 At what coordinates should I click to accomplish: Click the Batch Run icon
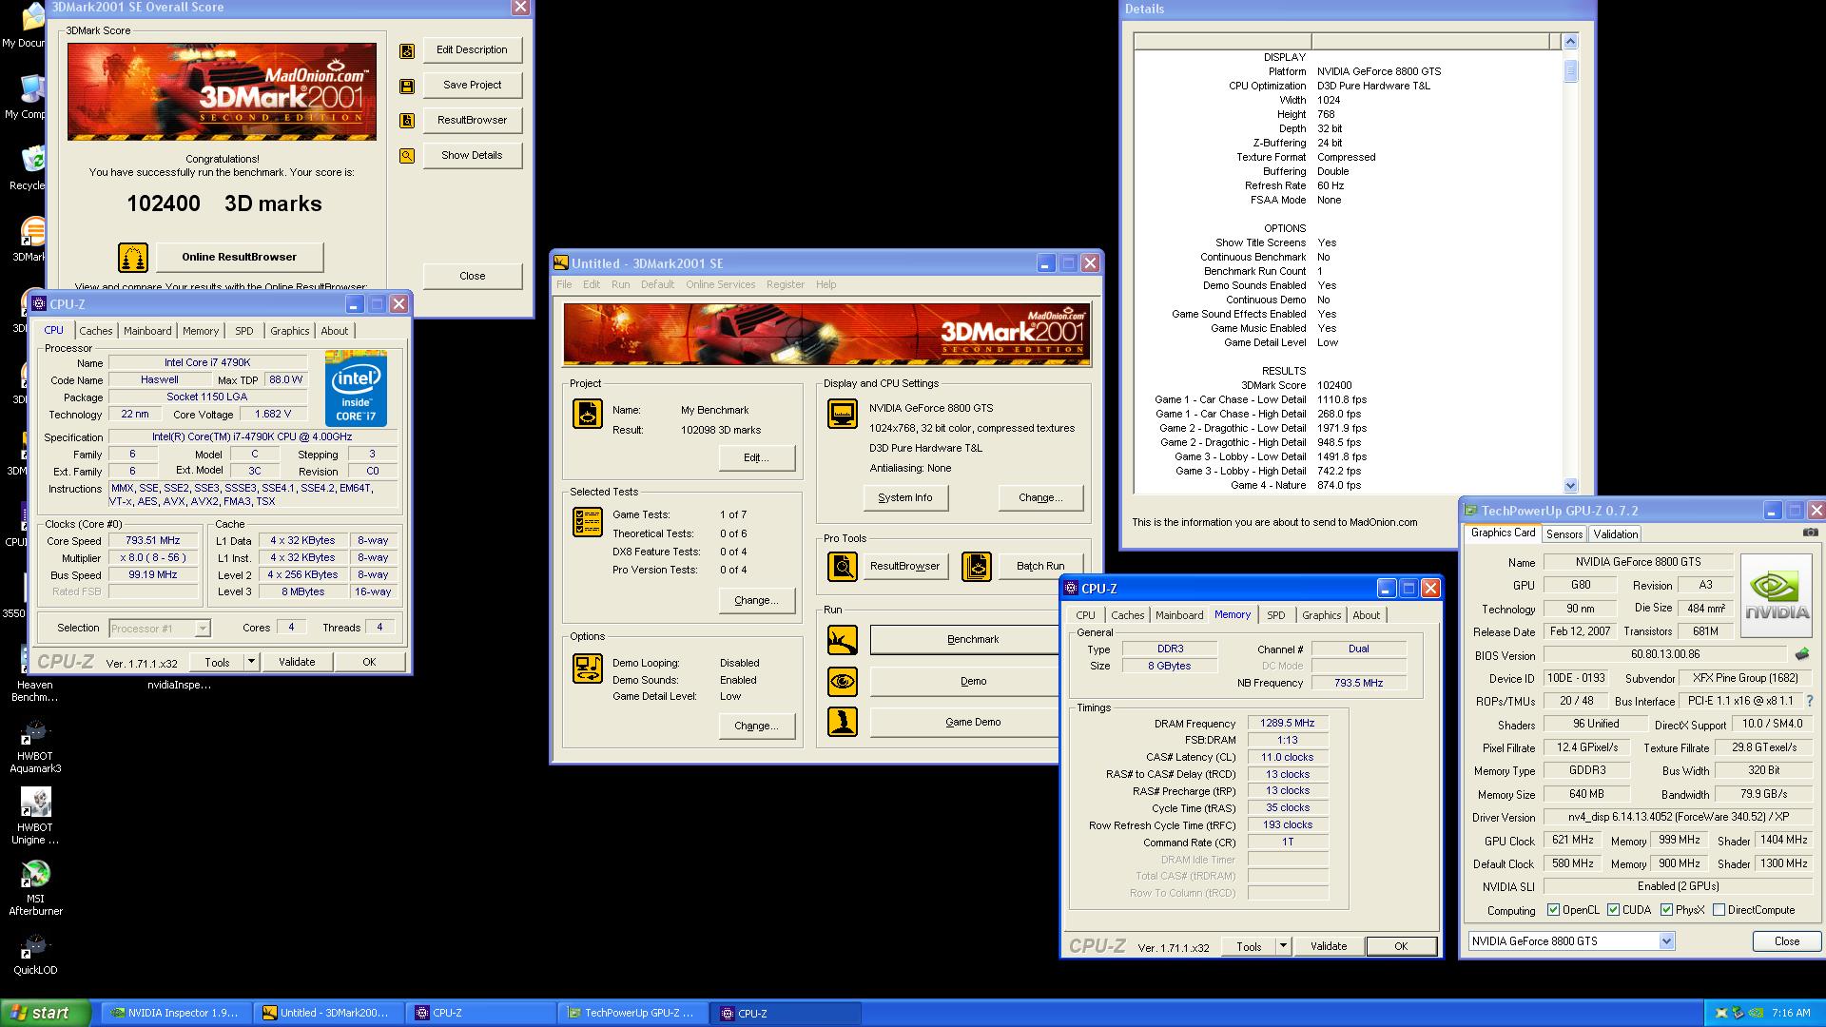977,567
